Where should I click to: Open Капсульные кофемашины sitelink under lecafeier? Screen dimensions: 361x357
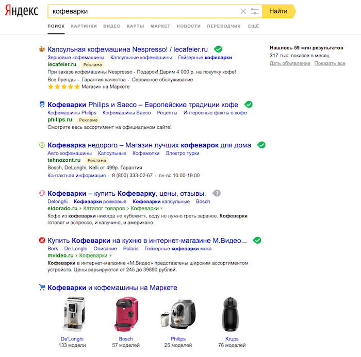pos(141,57)
